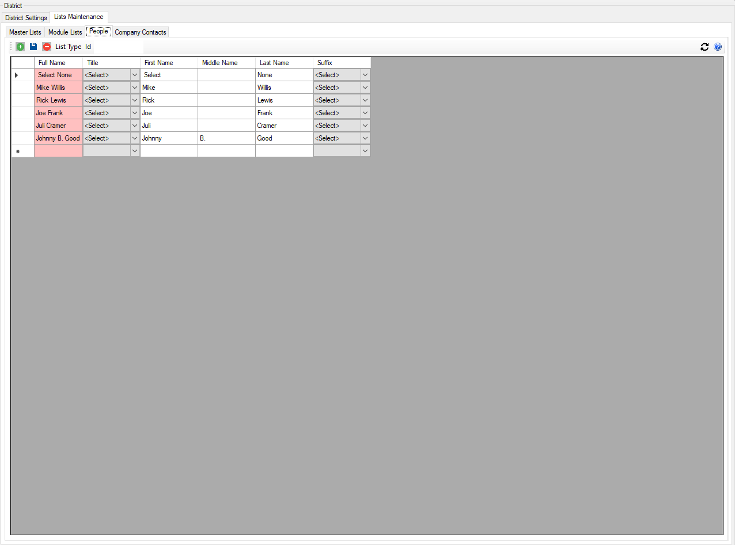Open Title dropdown for Johnny B. Good

pyautogui.click(x=135, y=138)
